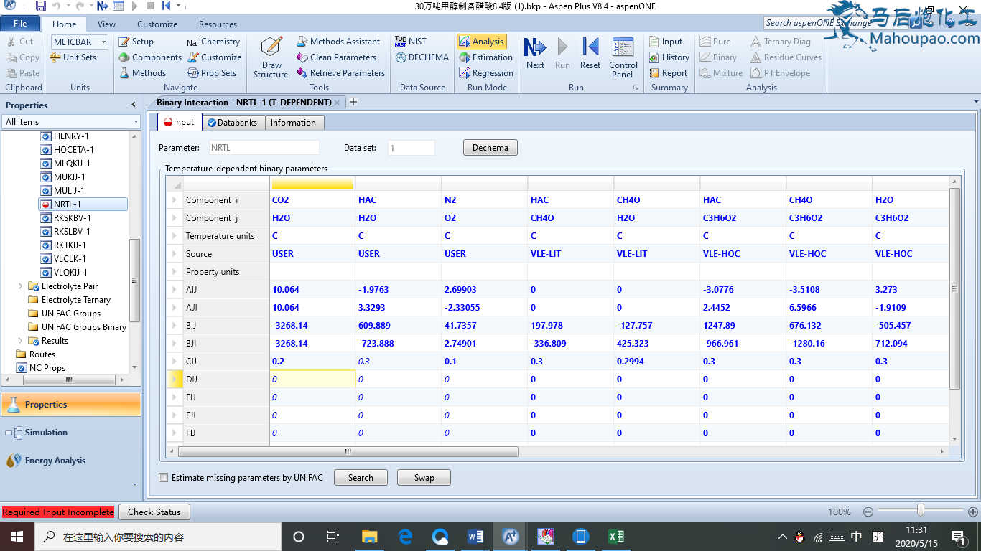Open History summary

(669, 57)
